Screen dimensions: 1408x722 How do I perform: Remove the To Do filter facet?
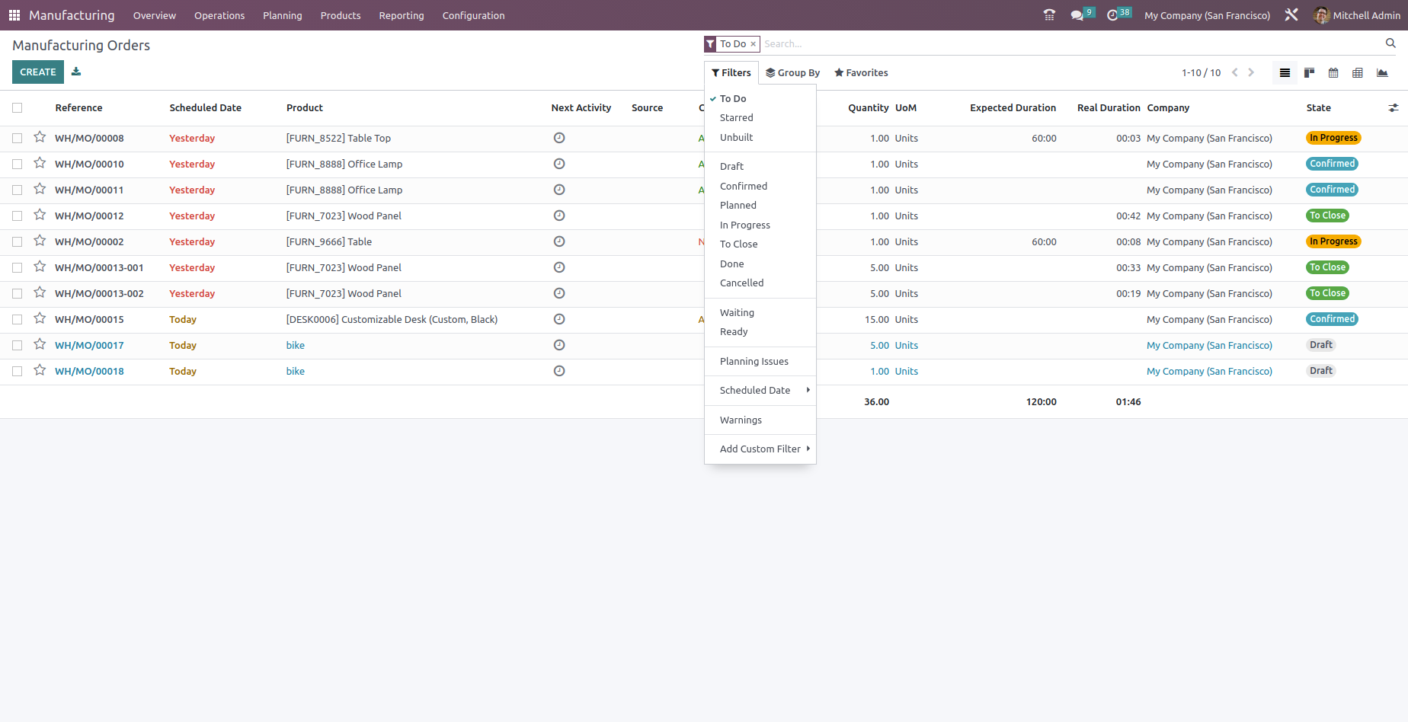tap(753, 44)
